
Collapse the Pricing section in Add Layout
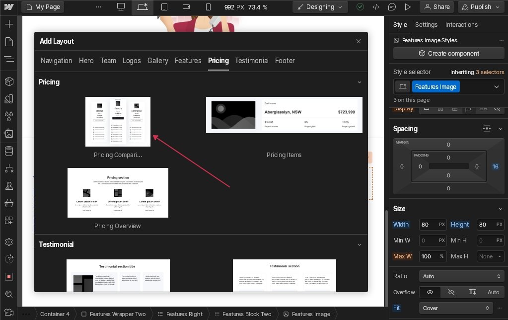pyautogui.click(x=359, y=82)
